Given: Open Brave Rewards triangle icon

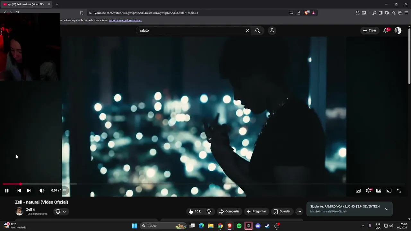Looking at the screenshot, I should pyautogui.click(x=313, y=13).
